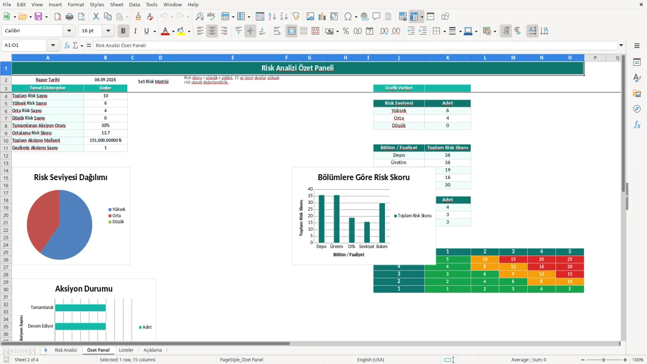Format as percent
This screenshot has width=647, height=364.
click(346, 31)
